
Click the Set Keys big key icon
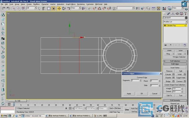tap(127, 110)
